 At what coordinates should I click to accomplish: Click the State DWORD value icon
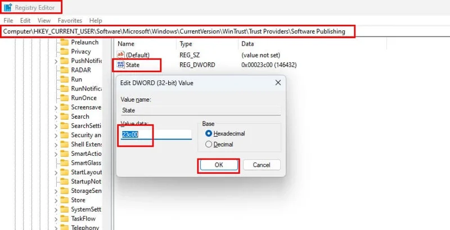pyautogui.click(x=121, y=65)
